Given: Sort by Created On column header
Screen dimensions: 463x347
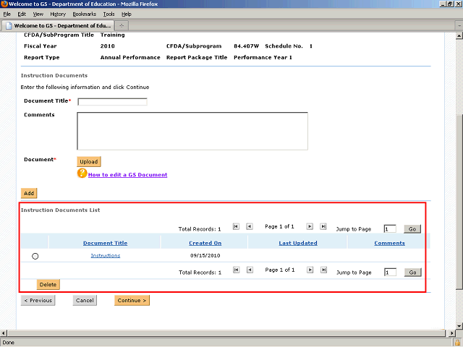Looking at the screenshot, I should [x=205, y=243].
